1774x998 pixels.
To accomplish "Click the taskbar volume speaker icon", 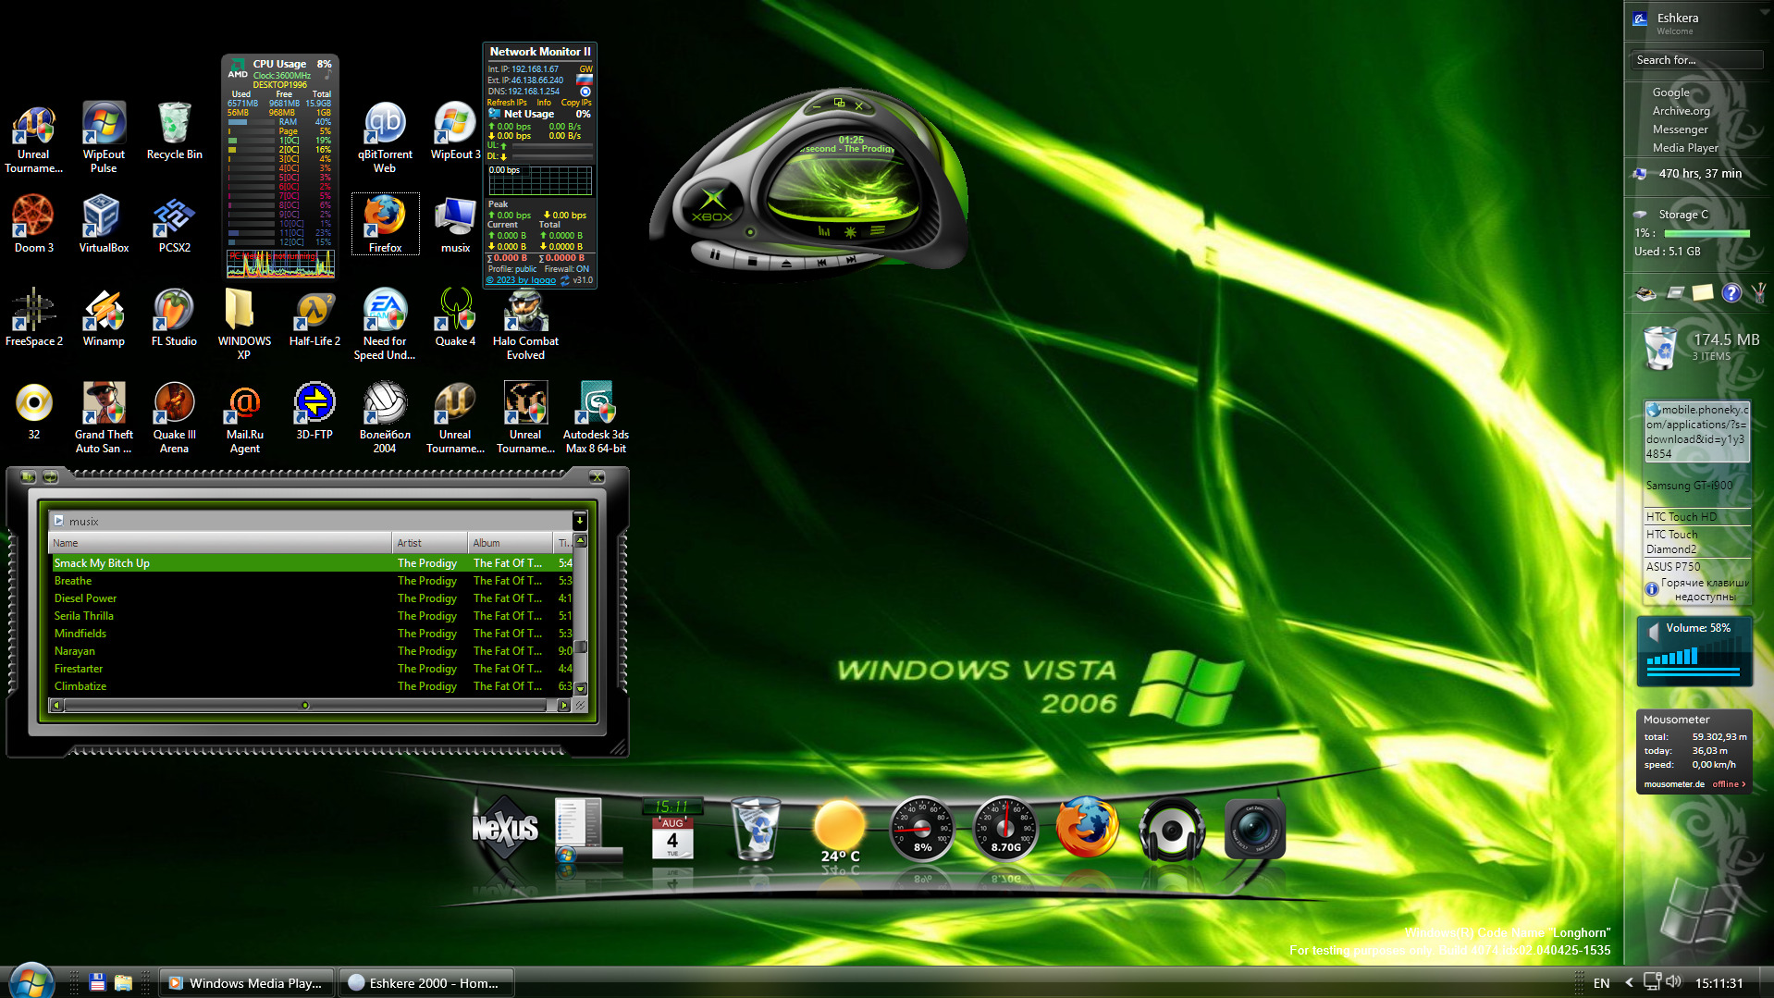I will point(1673,982).
